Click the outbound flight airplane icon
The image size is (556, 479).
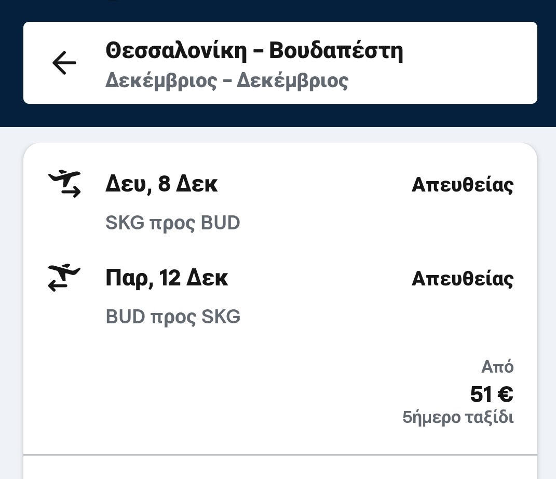[x=64, y=184]
